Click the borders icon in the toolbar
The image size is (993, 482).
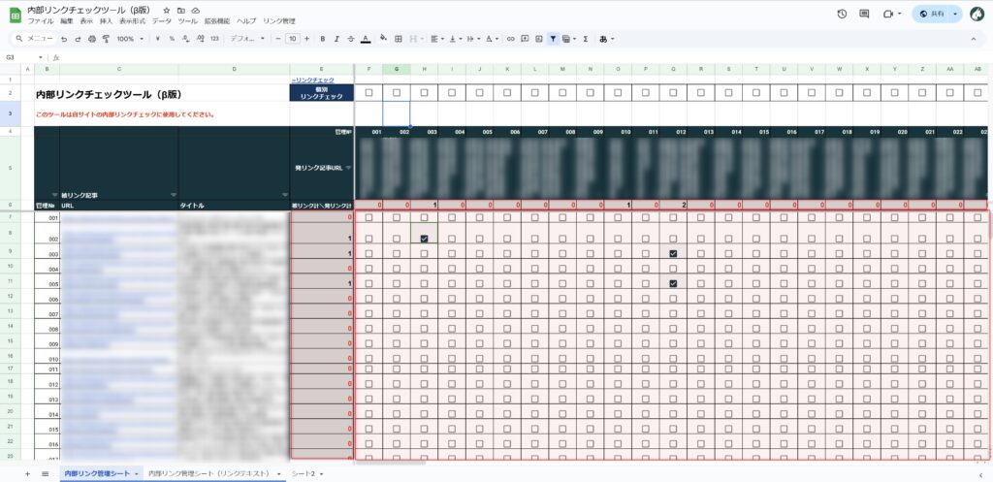coord(399,39)
